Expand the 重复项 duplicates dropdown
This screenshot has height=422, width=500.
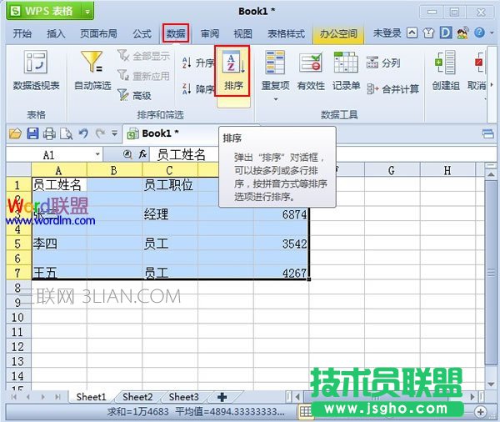coord(275,99)
